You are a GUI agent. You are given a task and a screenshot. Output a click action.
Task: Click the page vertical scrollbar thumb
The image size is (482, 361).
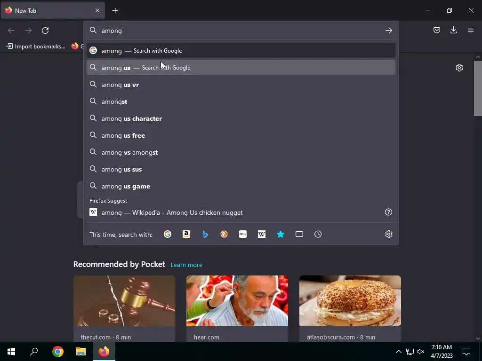[478, 88]
